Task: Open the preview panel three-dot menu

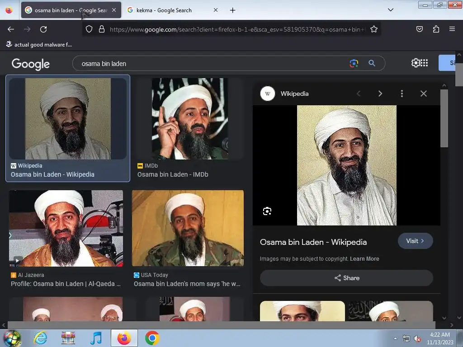Action: click(402, 94)
